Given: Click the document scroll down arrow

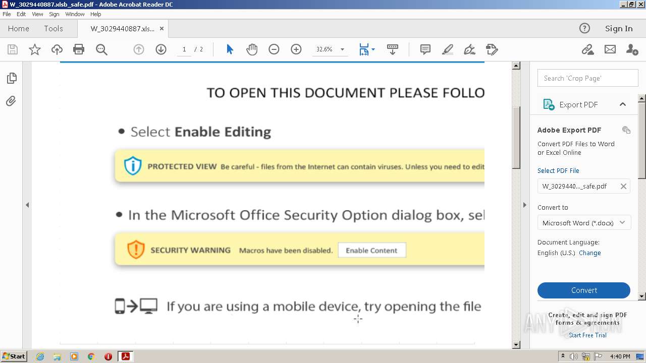Looking at the screenshot, I should click(x=516, y=345).
